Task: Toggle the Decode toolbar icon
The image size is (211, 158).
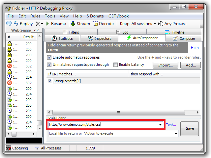Action: pyautogui.click(x=95, y=24)
